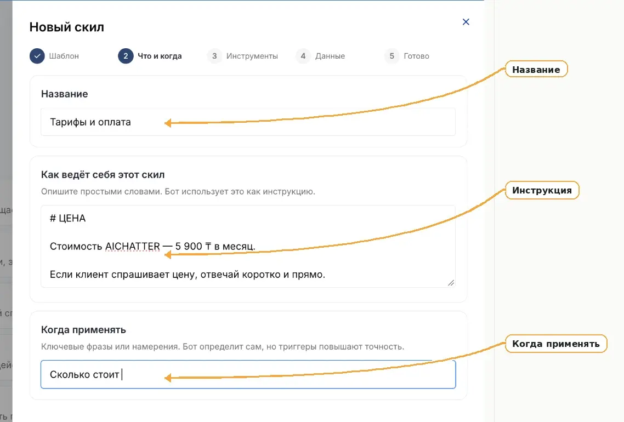Click the Название field with Тарифы и оплата
Screen dimensions: 624x422
[248, 122]
